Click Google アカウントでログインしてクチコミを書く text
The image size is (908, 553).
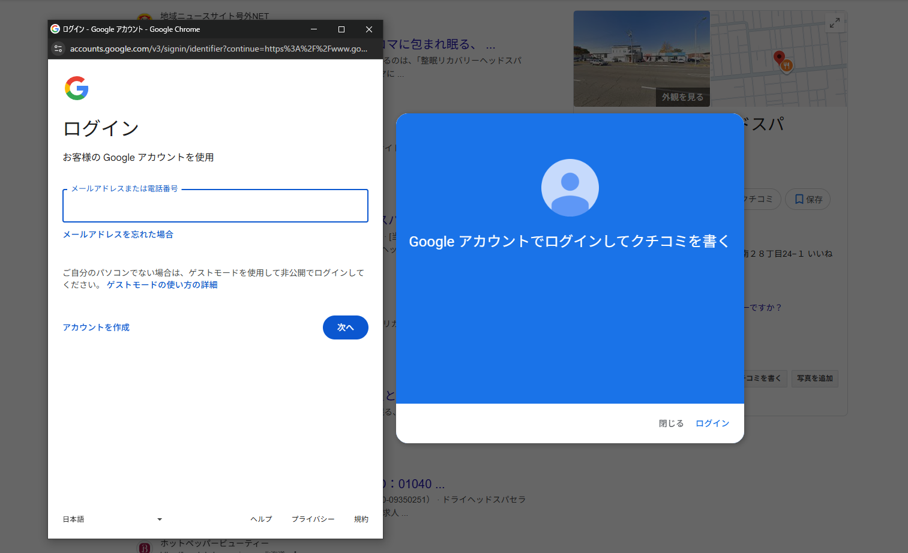570,242
